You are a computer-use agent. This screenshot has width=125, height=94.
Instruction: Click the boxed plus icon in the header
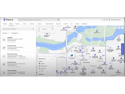(x=105, y=20)
